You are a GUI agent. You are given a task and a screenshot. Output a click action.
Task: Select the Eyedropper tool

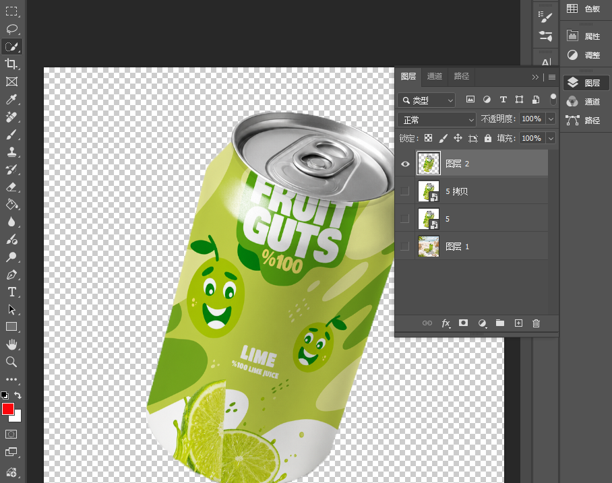point(11,99)
